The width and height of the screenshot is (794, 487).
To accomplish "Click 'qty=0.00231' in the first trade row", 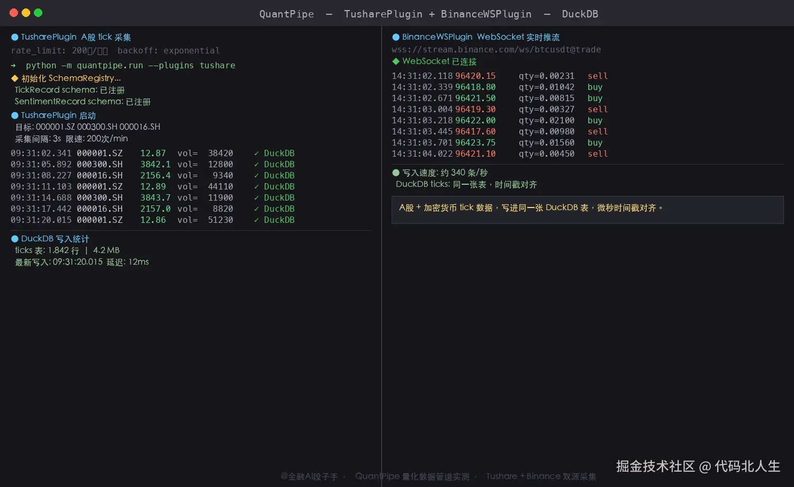I will [546, 76].
